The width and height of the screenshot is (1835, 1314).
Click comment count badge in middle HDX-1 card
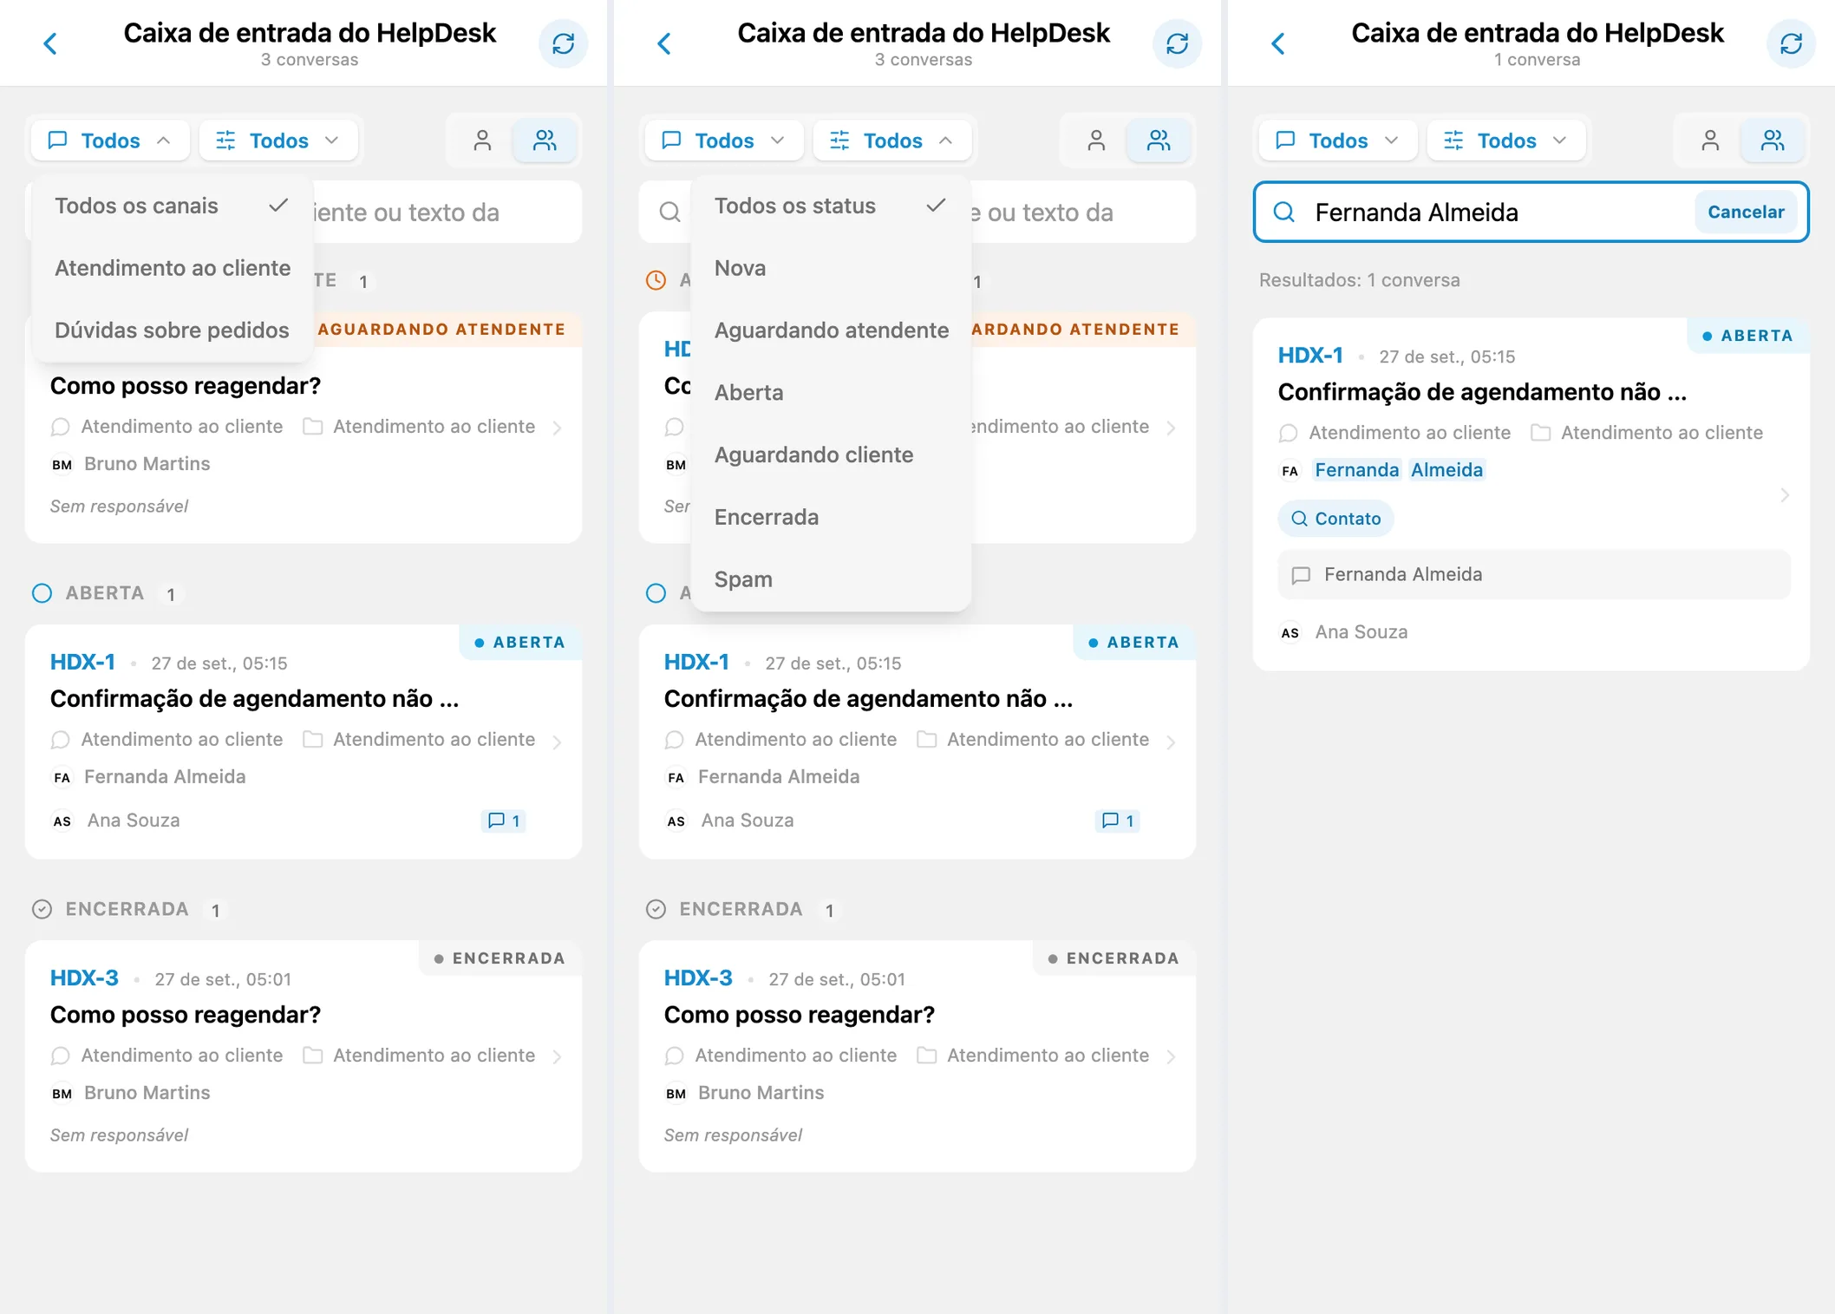(x=1118, y=820)
